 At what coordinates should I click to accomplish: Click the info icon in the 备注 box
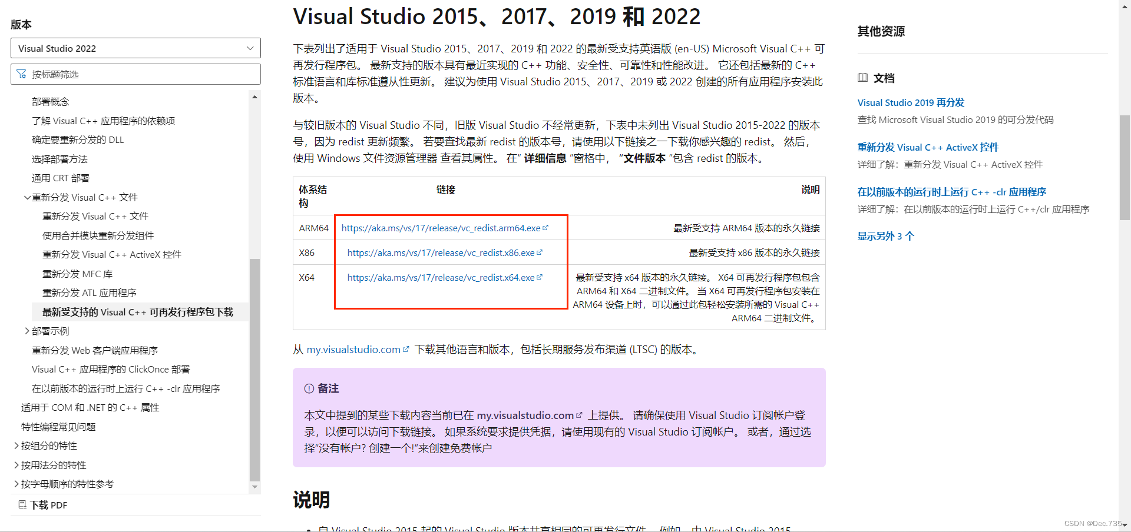coord(309,388)
